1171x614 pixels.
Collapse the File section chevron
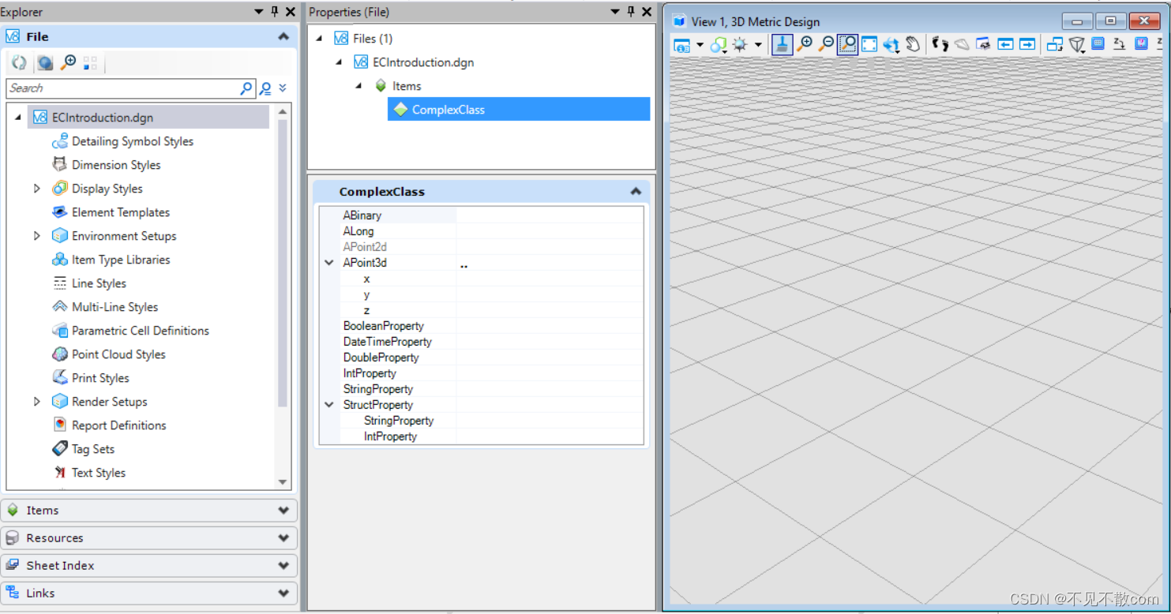pos(283,37)
